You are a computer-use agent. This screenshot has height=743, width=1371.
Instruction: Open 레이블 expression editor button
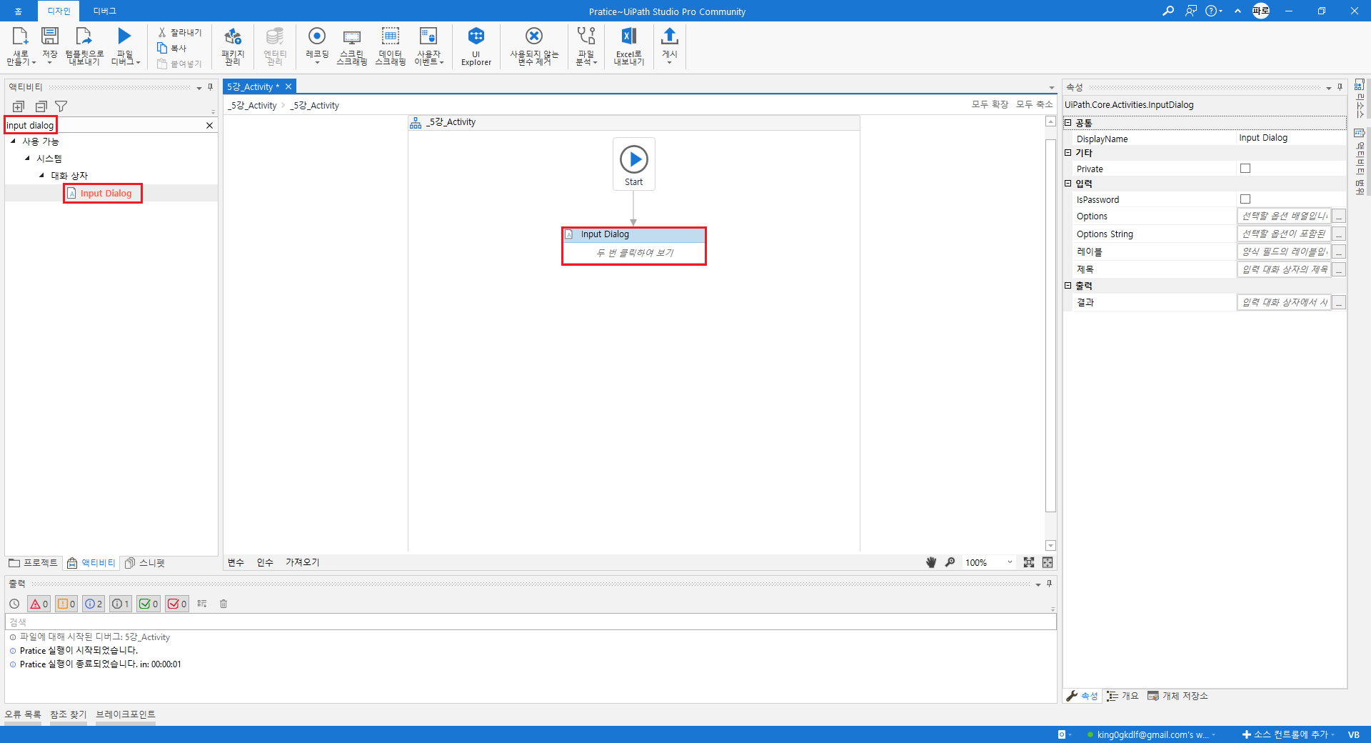click(1339, 252)
